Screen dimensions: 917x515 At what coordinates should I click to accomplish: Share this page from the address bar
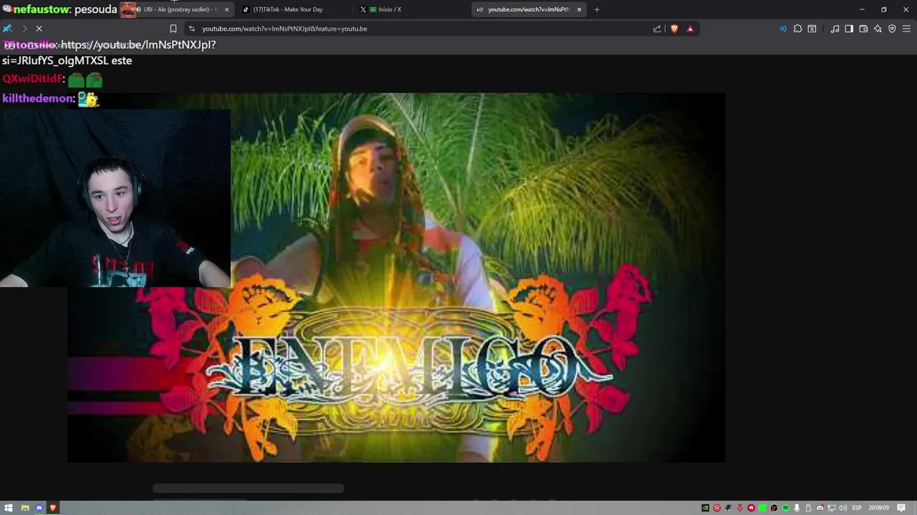click(657, 29)
